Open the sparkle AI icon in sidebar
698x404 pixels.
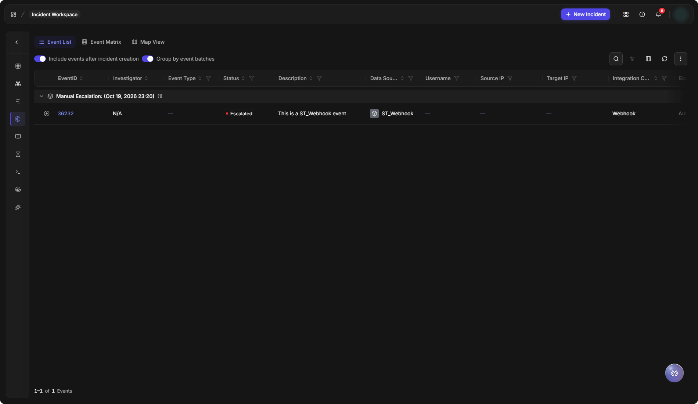[18, 207]
